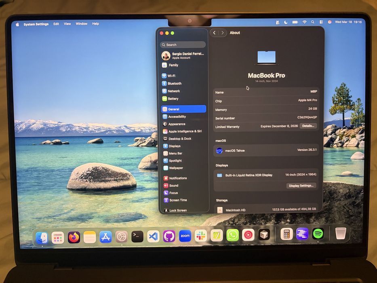Launch Zoom from the Dock

coord(185,236)
